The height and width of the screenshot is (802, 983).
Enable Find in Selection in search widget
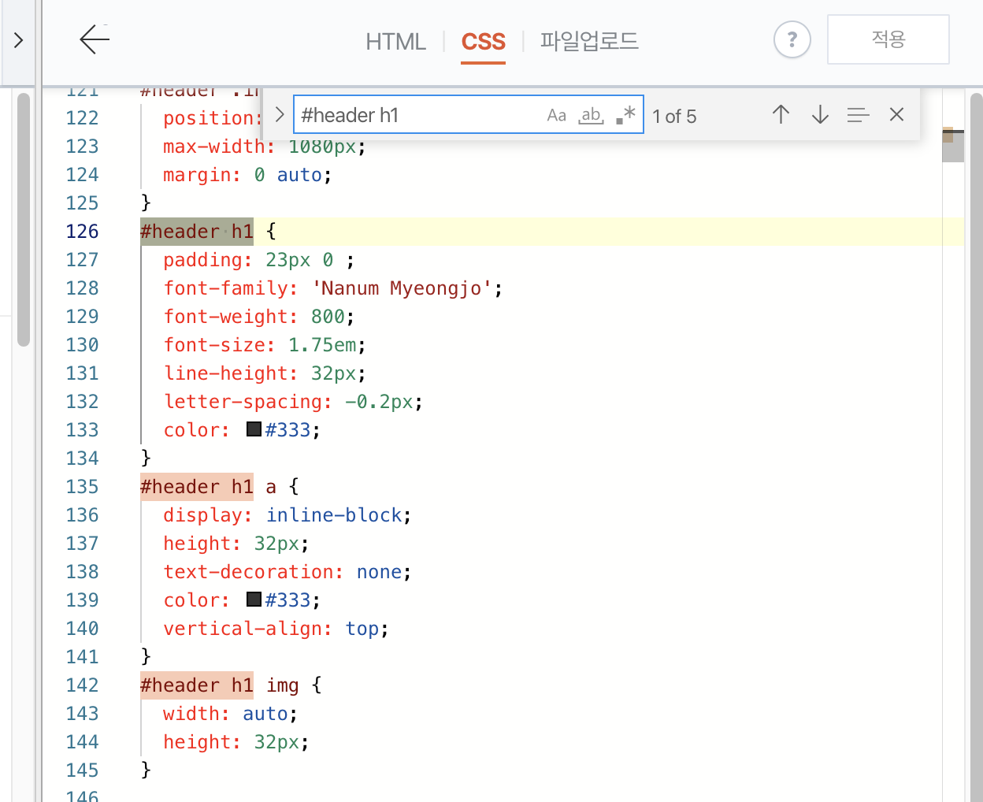pyautogui.click(x=858, y=114)
